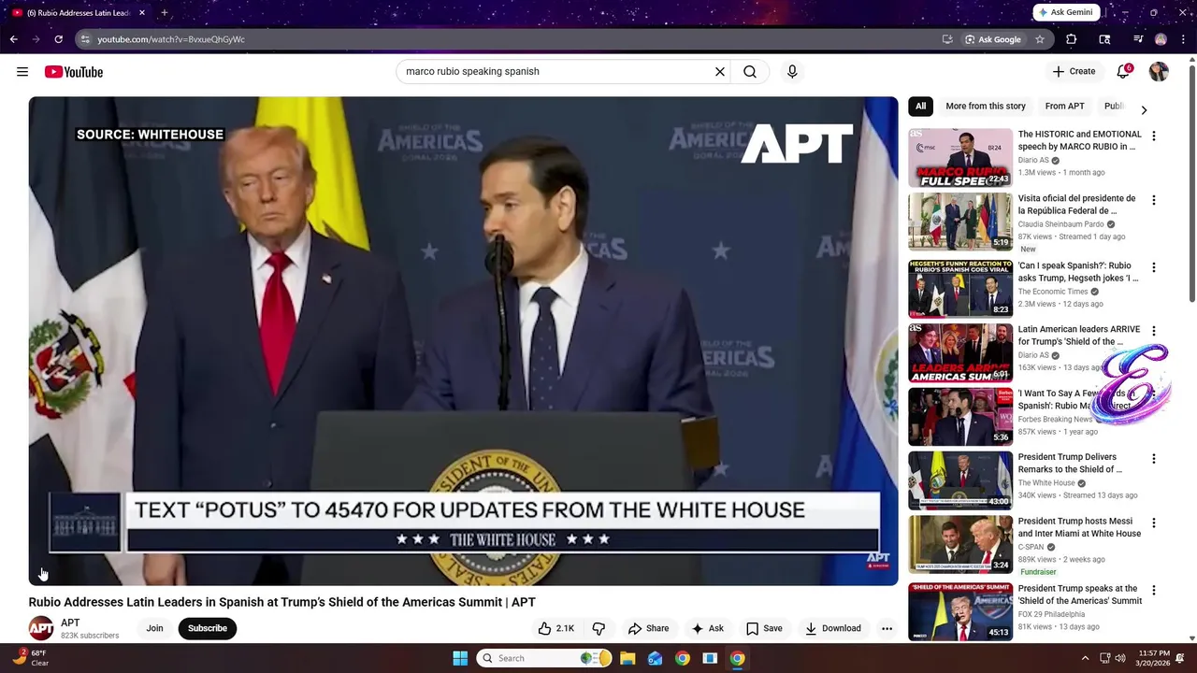The height and width of the screenshot is (673, 1197).
Task: Like the video with thumbs up
Action: click(x=555, y=628)
